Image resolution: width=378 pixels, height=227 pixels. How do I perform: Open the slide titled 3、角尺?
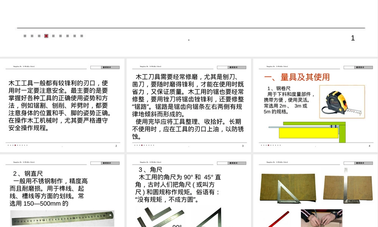point(189,191)
